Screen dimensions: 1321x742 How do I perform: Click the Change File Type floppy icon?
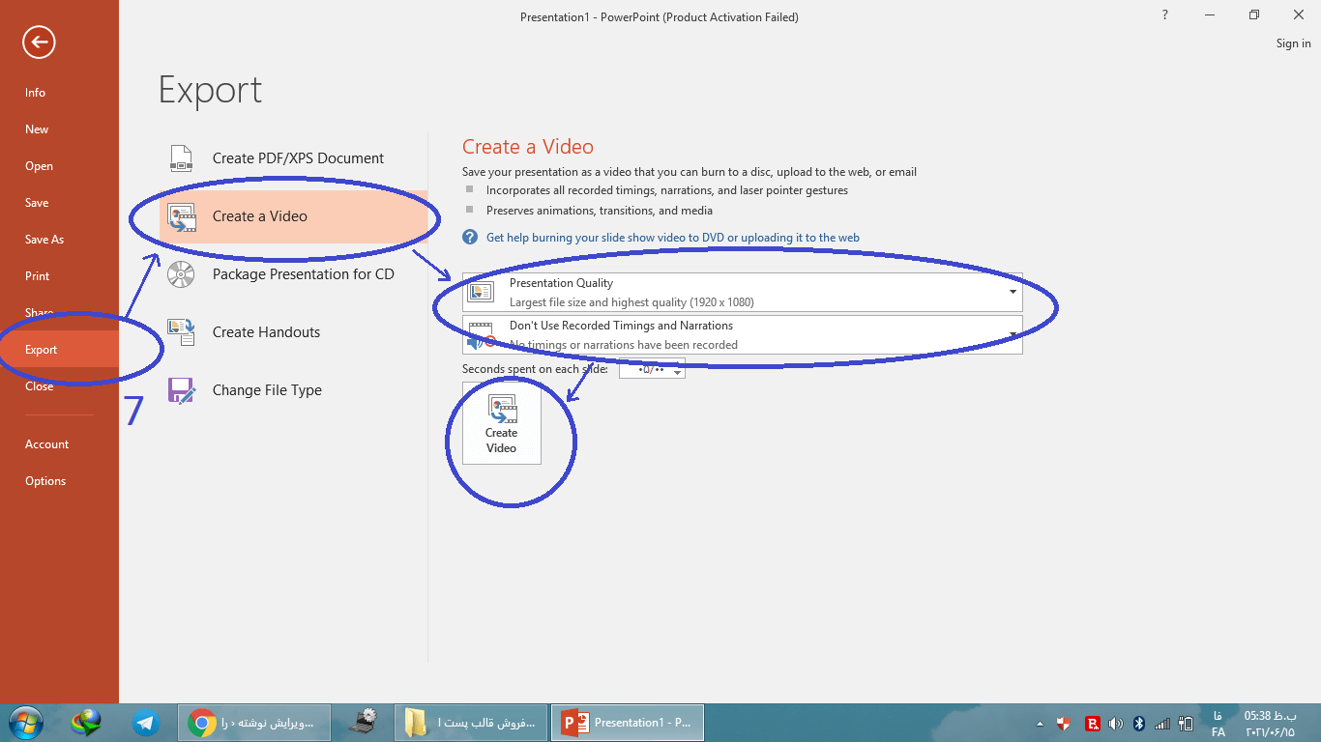(x=181, y=390)
